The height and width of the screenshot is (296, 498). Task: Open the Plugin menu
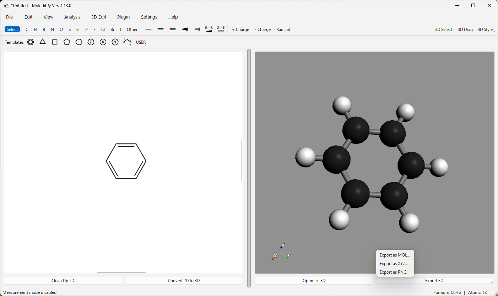[x=124, y=17]
